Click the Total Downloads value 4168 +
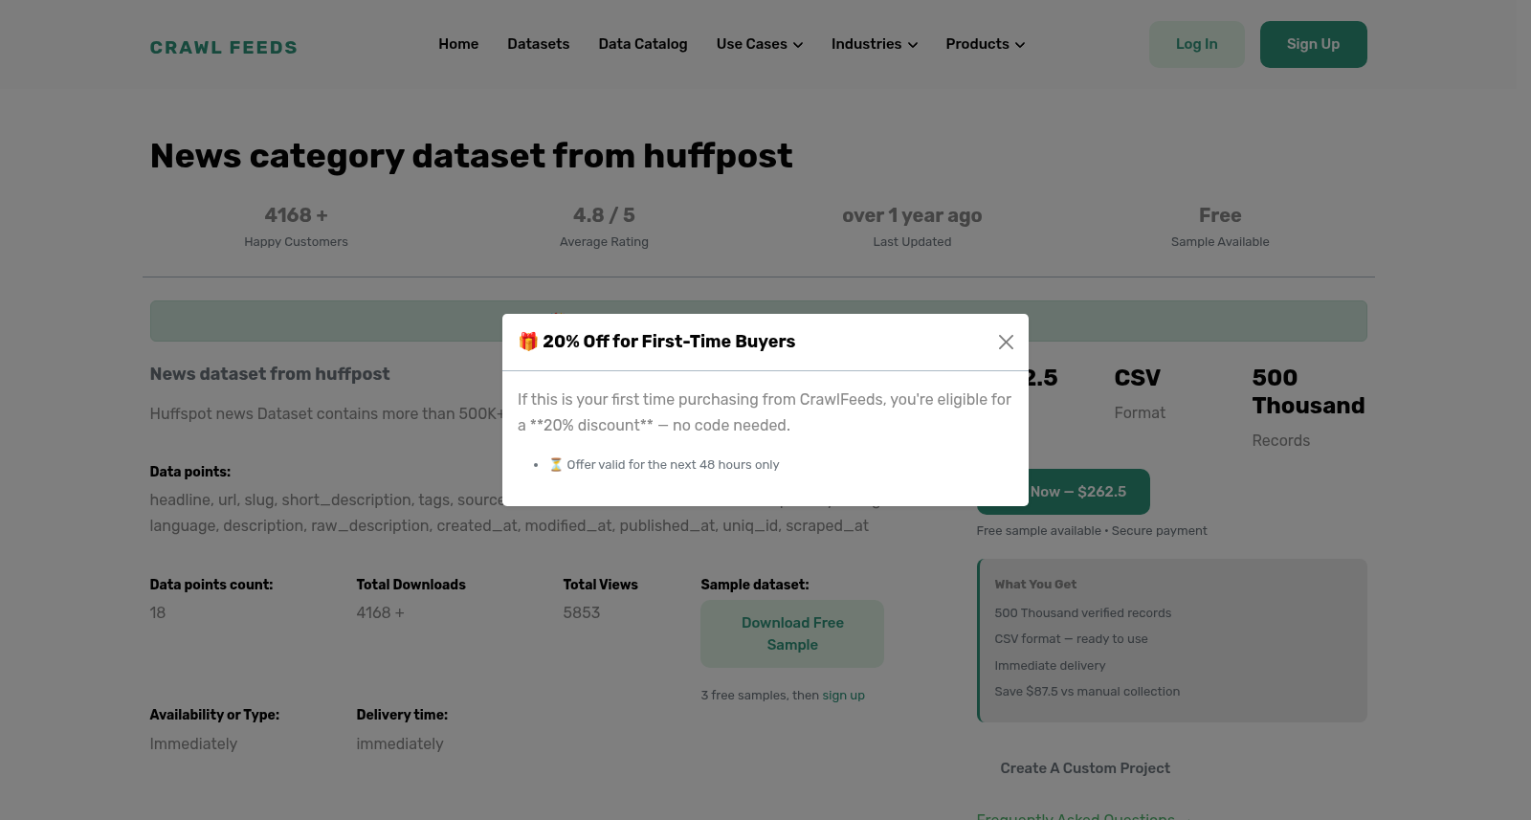 point(380,612)
